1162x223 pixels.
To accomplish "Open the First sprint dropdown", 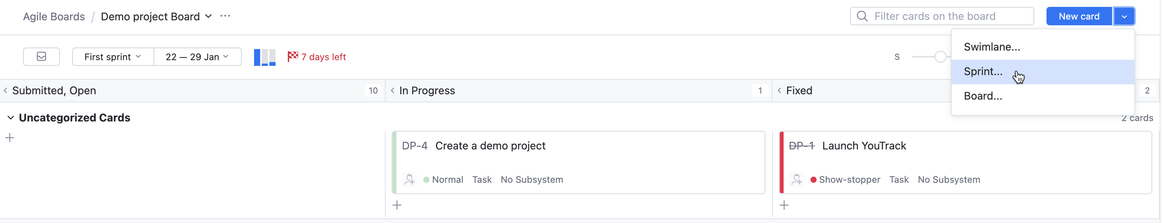I will (113, 57).
